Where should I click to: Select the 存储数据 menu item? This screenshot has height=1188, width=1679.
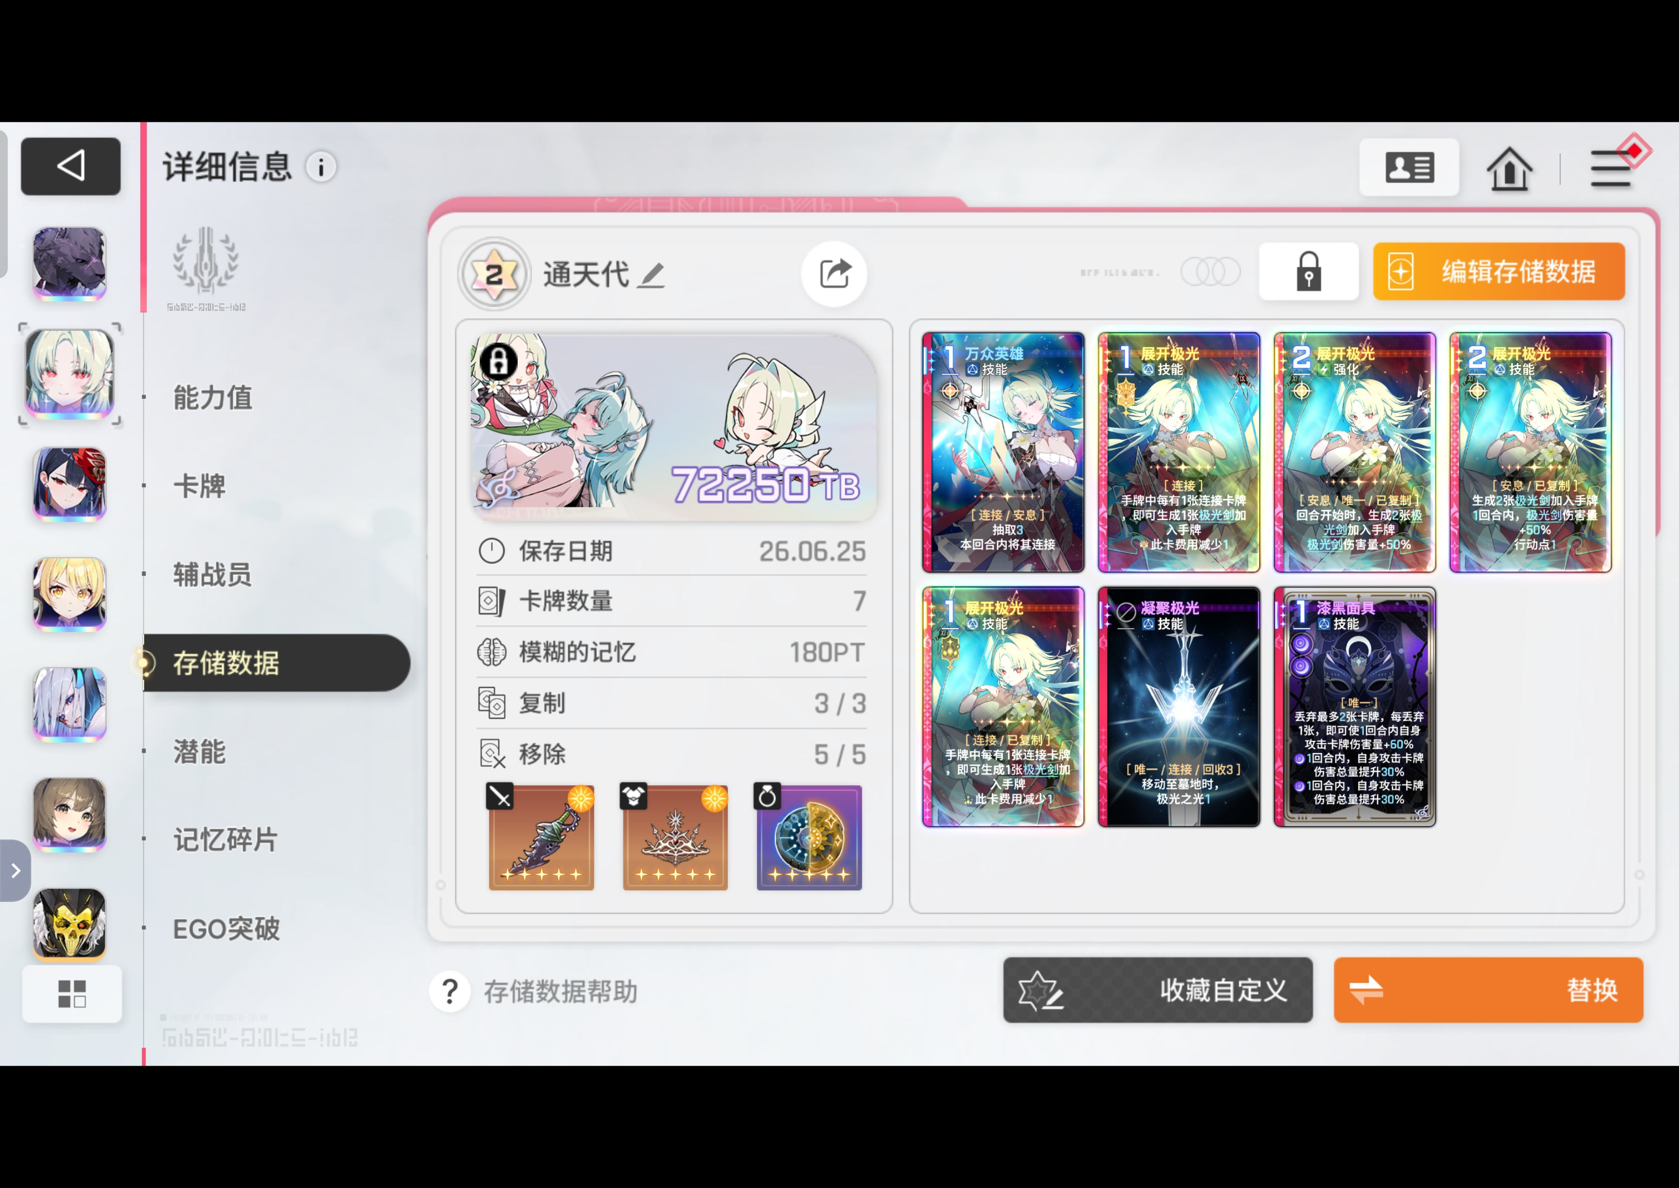pyautogui.click(x=277, y=663)
